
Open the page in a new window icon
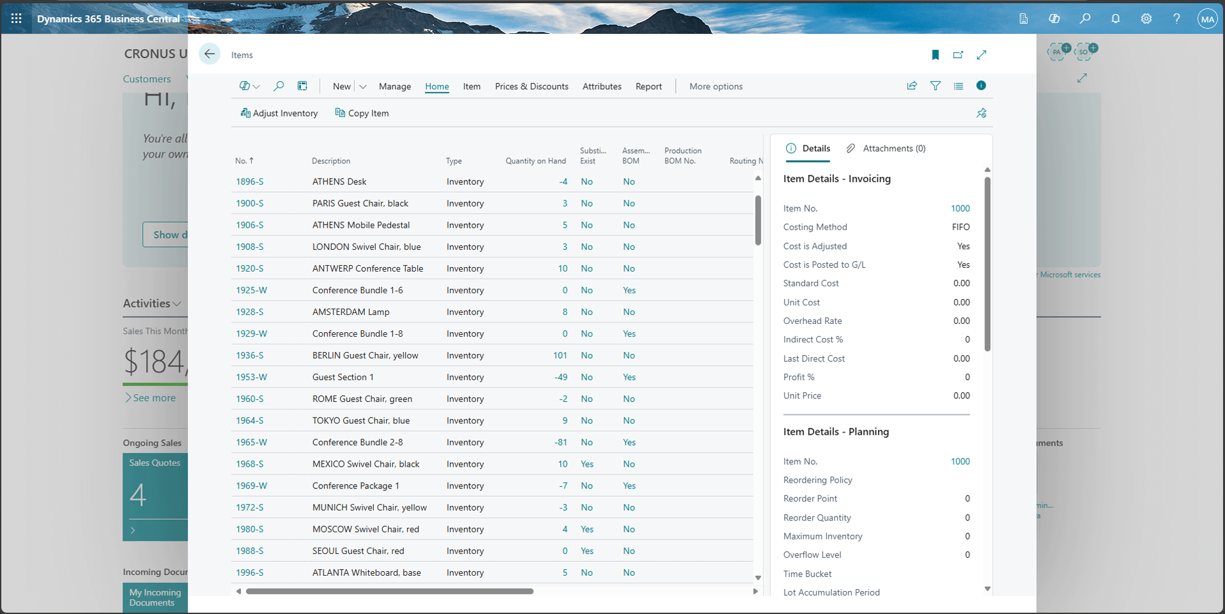coord(958,55)
